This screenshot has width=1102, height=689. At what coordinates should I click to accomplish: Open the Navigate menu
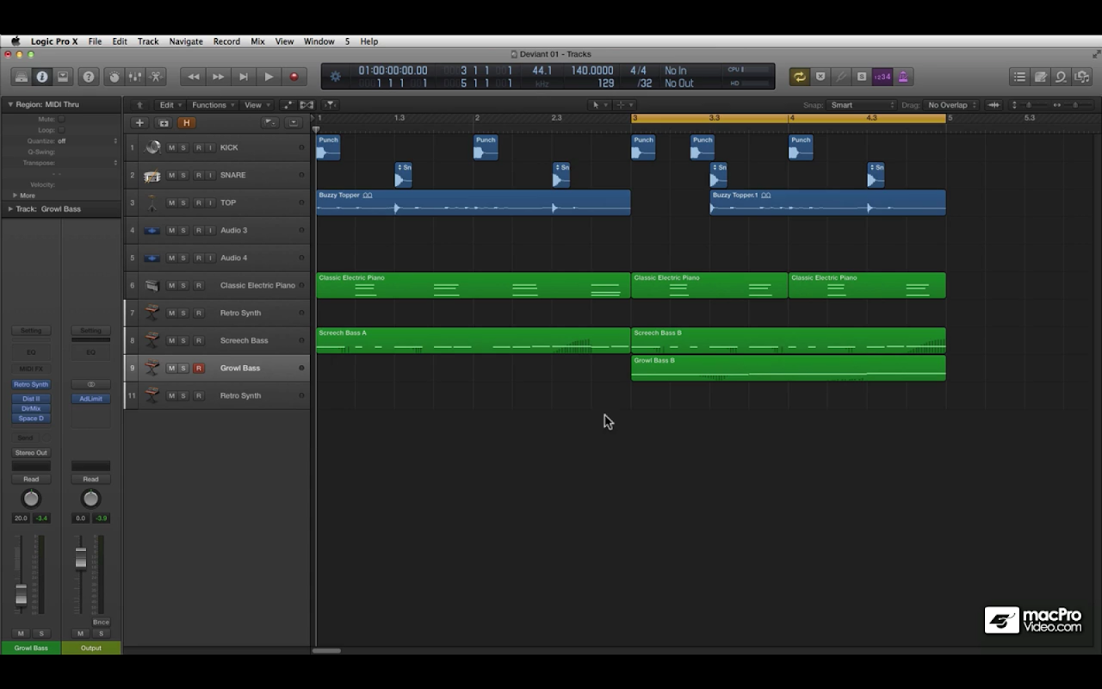[185, 41]
